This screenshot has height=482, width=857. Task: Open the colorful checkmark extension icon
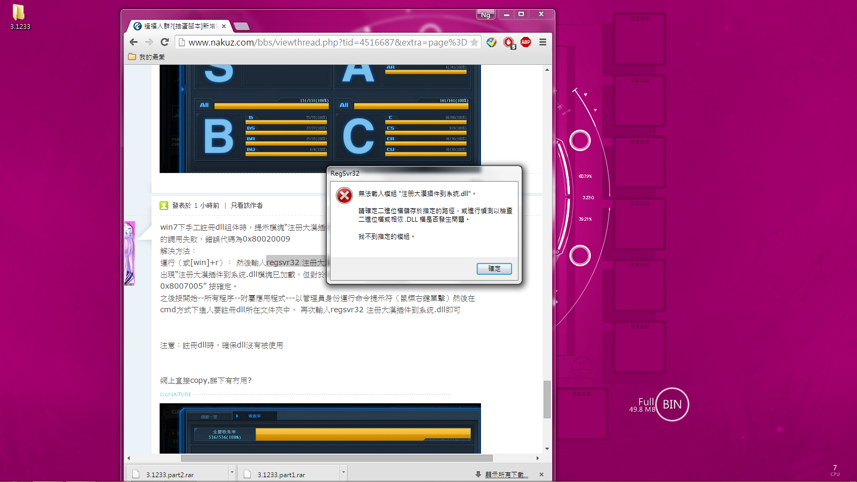coord(491,42)
